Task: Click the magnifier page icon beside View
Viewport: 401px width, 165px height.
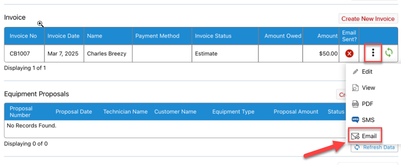Action: [x=355, y=88]
